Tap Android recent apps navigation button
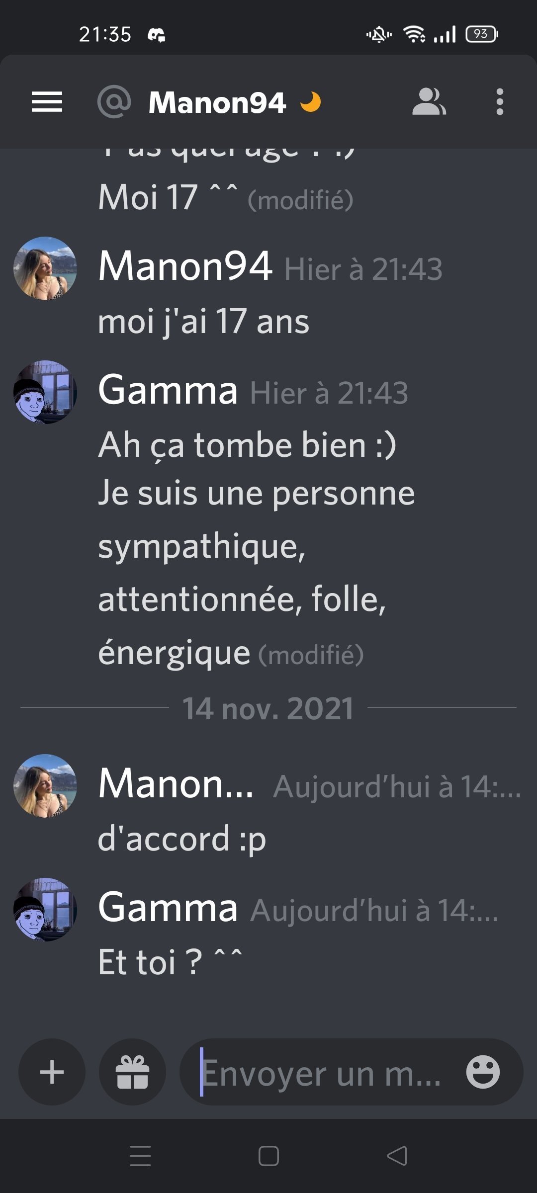Screen dimensions: 537x1193 click(x=140, y=1156)
